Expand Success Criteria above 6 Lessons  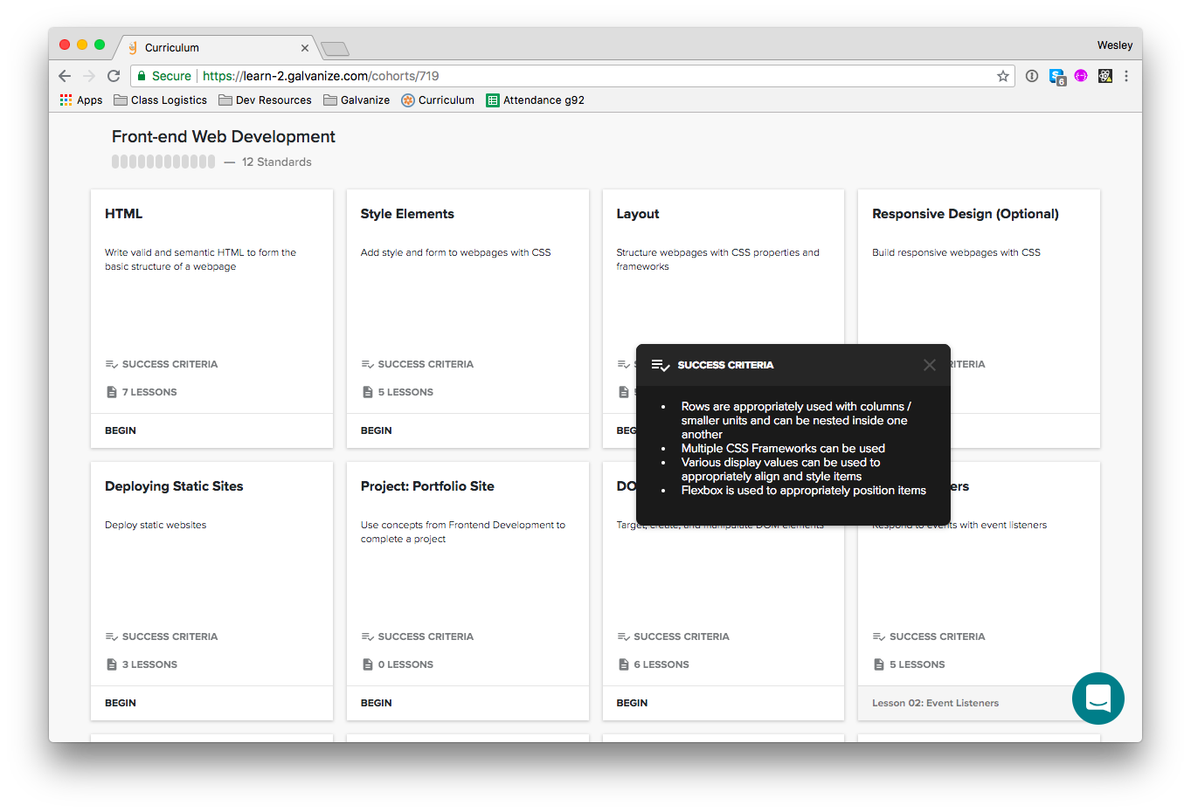point(673,637)
